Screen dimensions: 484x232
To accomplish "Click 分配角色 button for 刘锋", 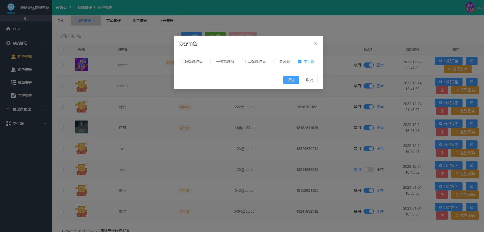I will point(449,207).
